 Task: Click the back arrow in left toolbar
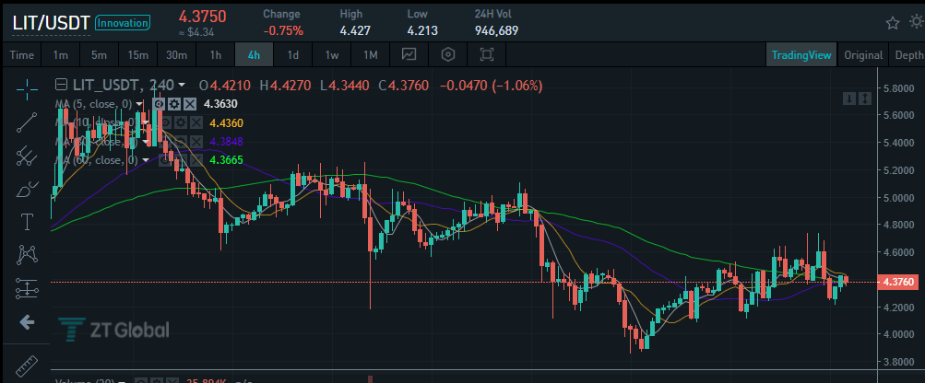pyautogui.click(x=27, y=321)
